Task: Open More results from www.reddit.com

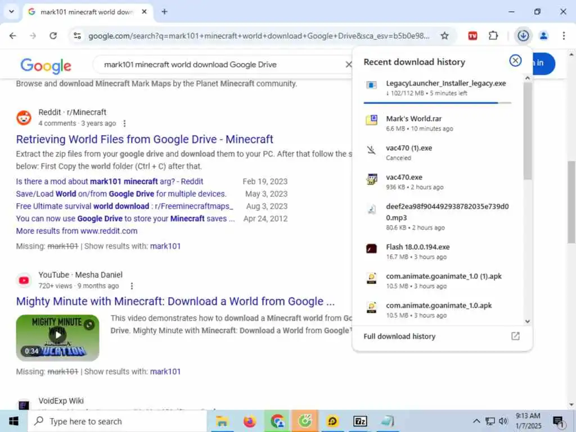Action: click(76, 231)
